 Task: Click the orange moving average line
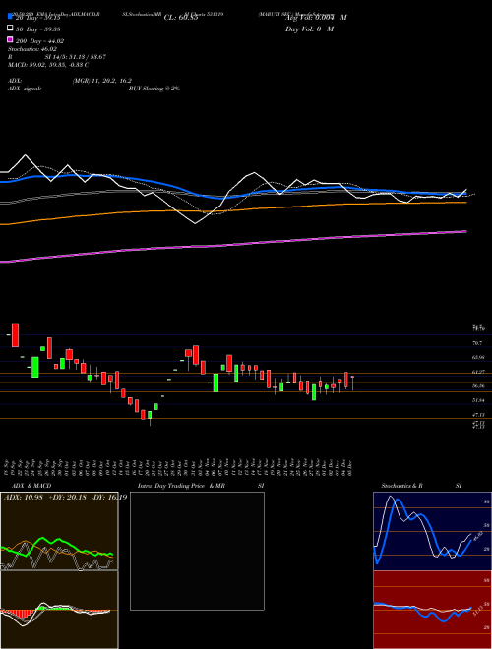[233, 210]
